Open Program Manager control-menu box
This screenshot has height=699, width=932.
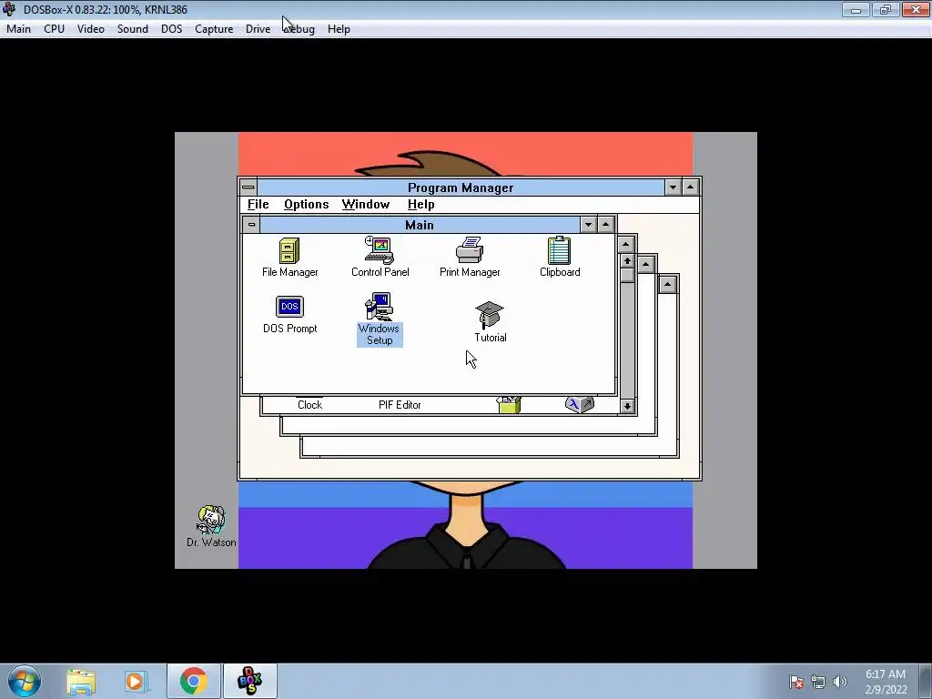tap(248, 187)
